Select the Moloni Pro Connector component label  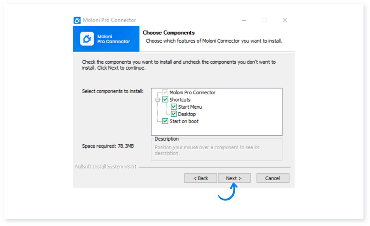192,93
